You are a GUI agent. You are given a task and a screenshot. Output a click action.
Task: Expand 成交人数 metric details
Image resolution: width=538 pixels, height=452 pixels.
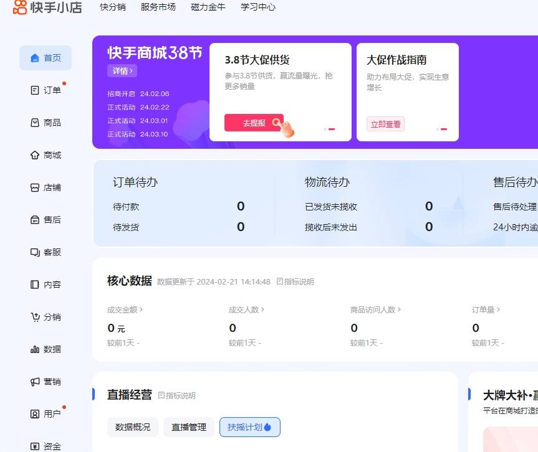tap(246, 310)
